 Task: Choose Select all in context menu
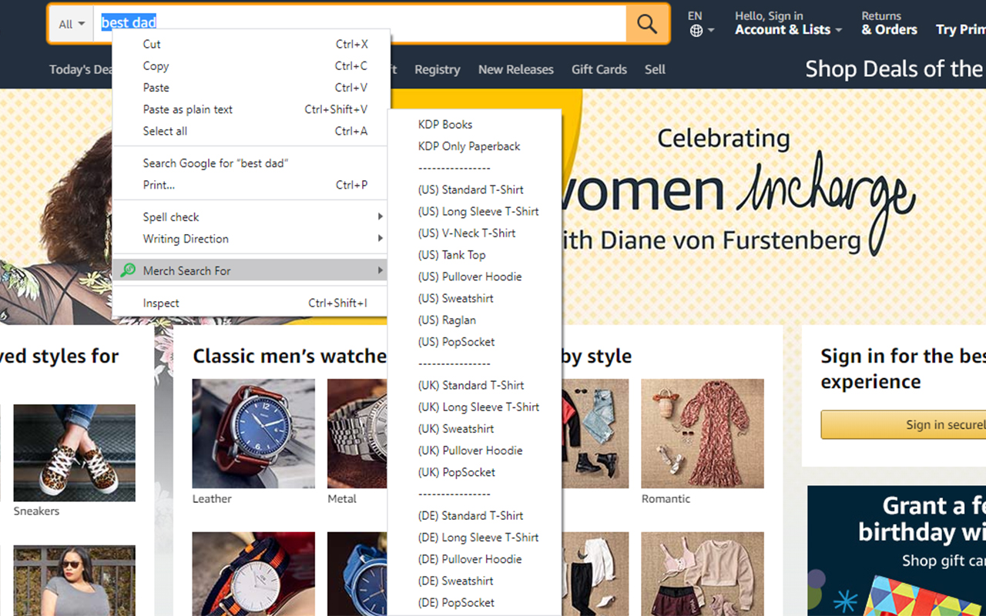[x=250, y=131]
